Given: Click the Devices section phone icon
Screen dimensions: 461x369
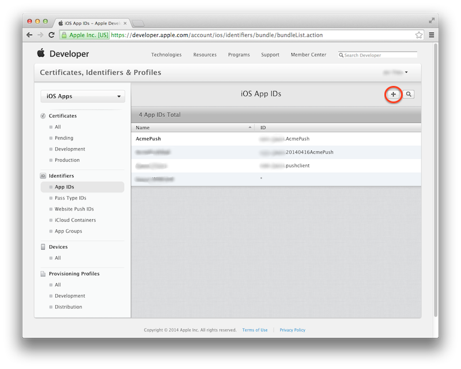Looking at the screenshot, I should pyautogui.click(x=43, y=247).
